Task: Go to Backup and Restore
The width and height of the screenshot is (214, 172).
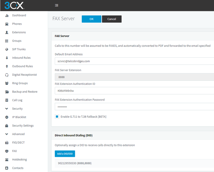Action: [25, 92]
